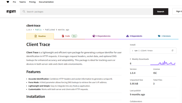Open the Pro menu item

[14, 2]
